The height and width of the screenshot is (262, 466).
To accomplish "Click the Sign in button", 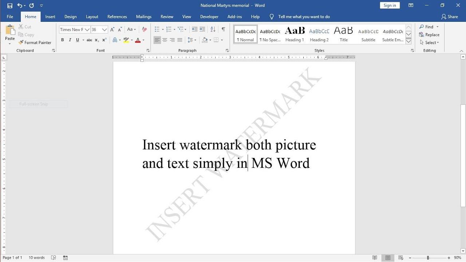I will point(390,5).
